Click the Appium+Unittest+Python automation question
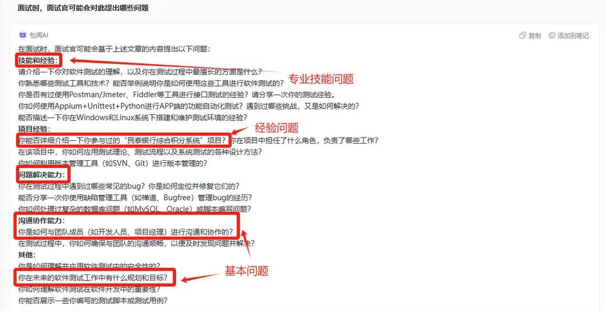This screenshot has width=606, height=311. coord(189,106)
